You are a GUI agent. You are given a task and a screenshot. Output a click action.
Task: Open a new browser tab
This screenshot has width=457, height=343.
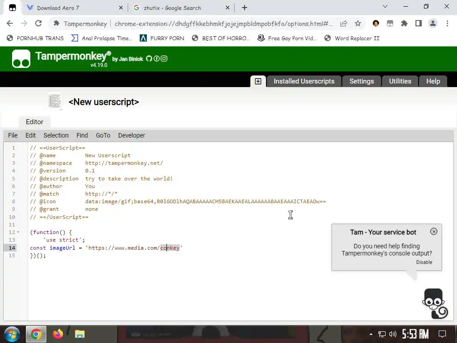tap(245, 8)
